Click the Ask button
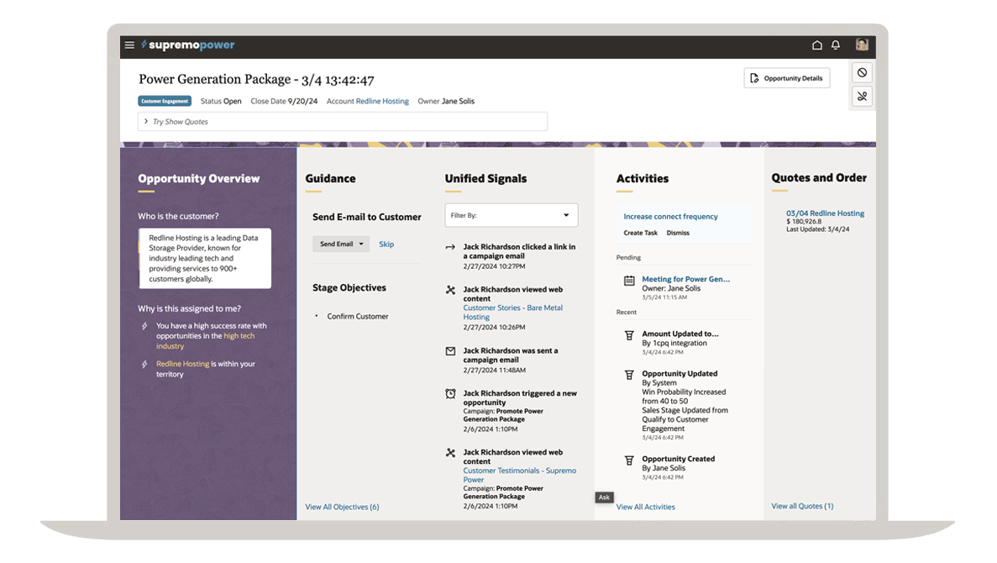Image resolution: width=997 pixels, height=563 pixels. [603, 497]
